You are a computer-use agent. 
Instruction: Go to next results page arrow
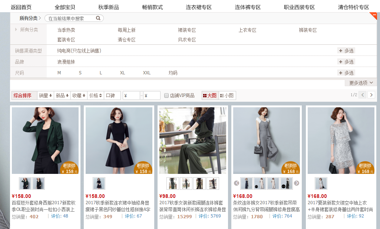pos(371,95)
